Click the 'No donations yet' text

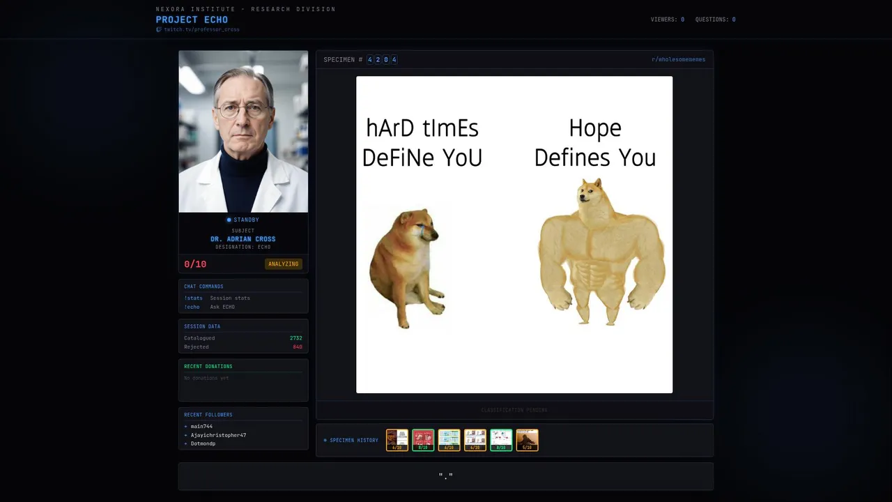pos(206,378)
